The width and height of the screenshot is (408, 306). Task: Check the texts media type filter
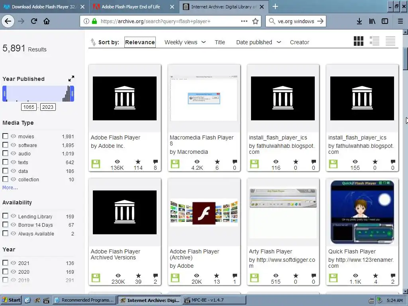coord(5,162)
